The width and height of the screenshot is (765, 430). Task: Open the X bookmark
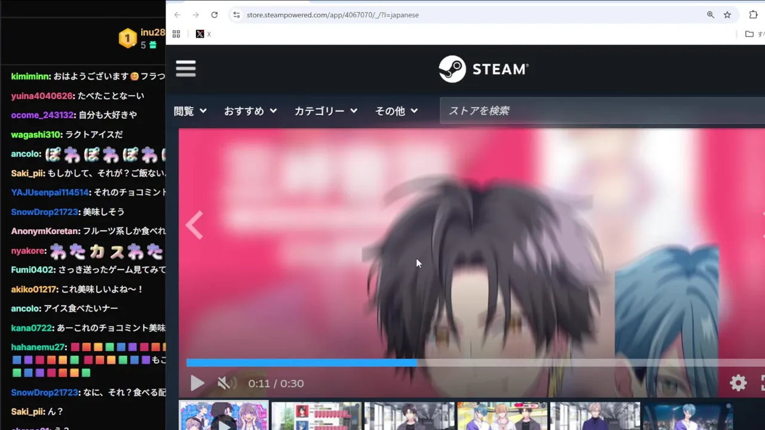tap(203, 34)
